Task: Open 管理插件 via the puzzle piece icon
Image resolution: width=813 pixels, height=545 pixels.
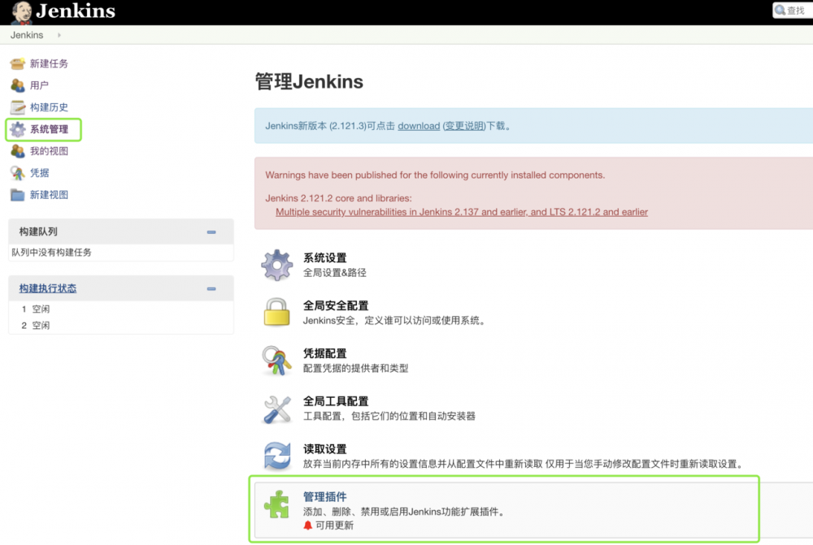Action: coord(277,504)
